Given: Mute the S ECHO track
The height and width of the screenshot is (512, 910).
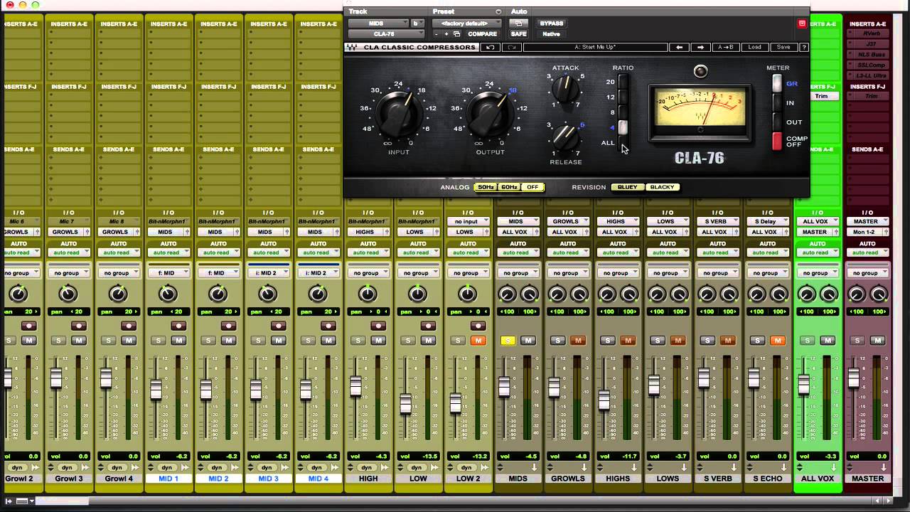Looking at the screenshot, I should (x=777, y=341).
